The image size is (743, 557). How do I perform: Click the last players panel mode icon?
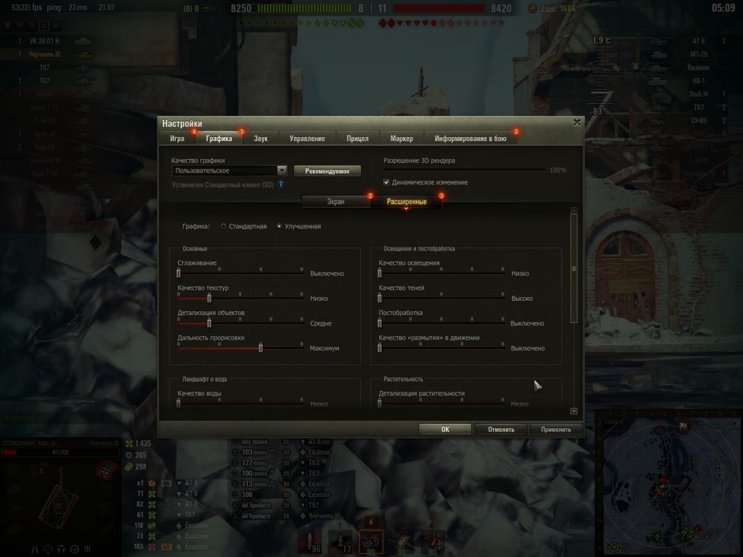click(56, 25)
